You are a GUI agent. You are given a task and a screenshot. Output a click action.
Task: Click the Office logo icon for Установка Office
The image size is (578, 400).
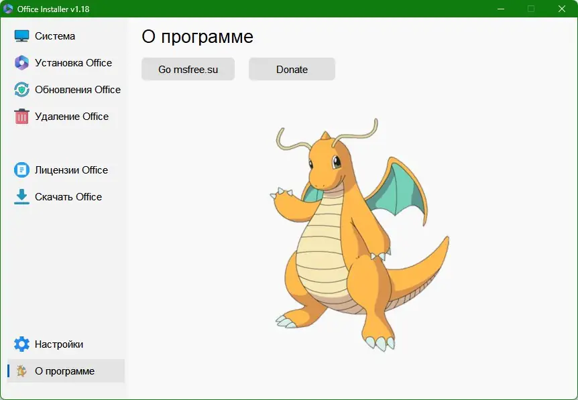21,62
